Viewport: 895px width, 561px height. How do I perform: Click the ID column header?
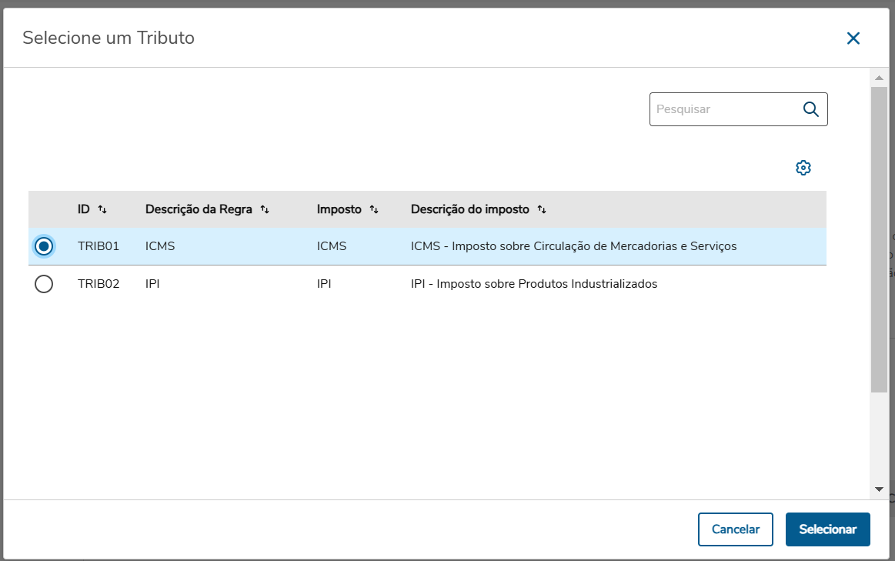click(84, 209)
